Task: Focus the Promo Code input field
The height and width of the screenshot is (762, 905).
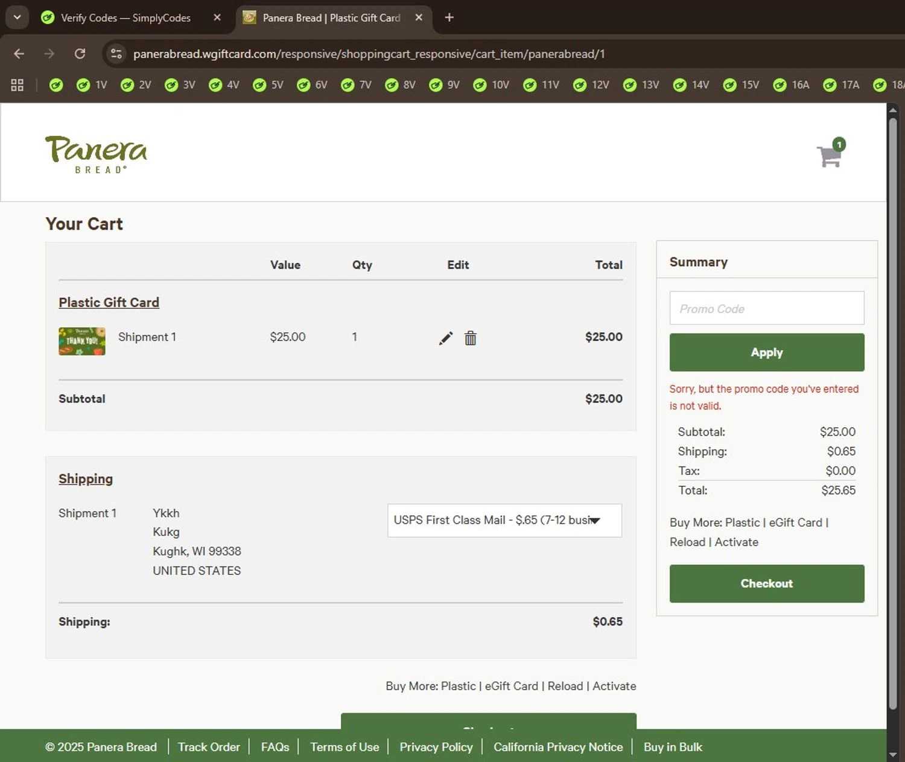Action: tap(767, 308)
